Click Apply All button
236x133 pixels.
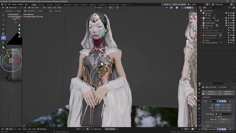(x=210, y=92)
